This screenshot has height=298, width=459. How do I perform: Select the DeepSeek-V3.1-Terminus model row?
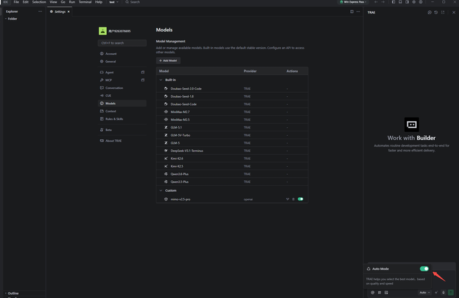point(232,151)
